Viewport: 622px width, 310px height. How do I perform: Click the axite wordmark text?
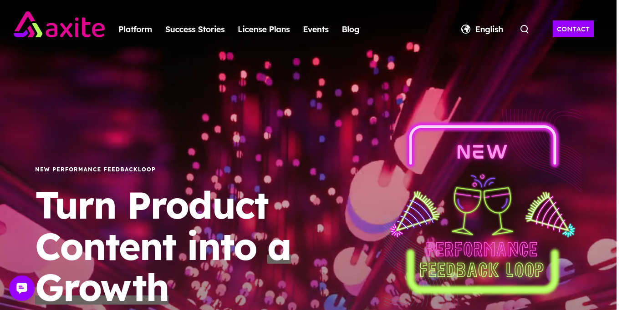(x=76, y=28)
